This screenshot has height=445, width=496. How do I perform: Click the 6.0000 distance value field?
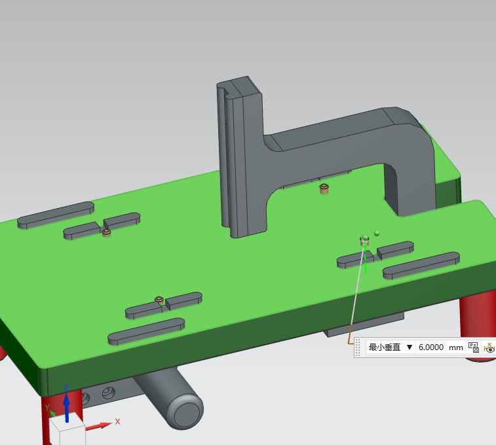(x=431, y=347)
